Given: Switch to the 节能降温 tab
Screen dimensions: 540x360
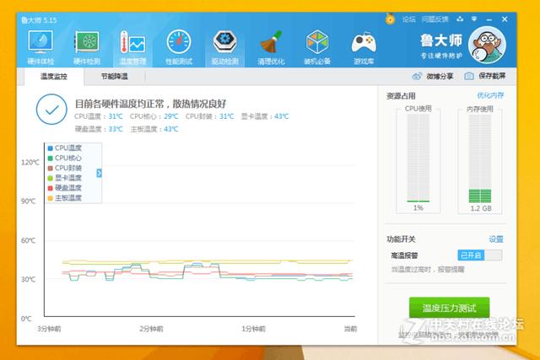Looking at the screenshot, I should [x=115, y=77].
